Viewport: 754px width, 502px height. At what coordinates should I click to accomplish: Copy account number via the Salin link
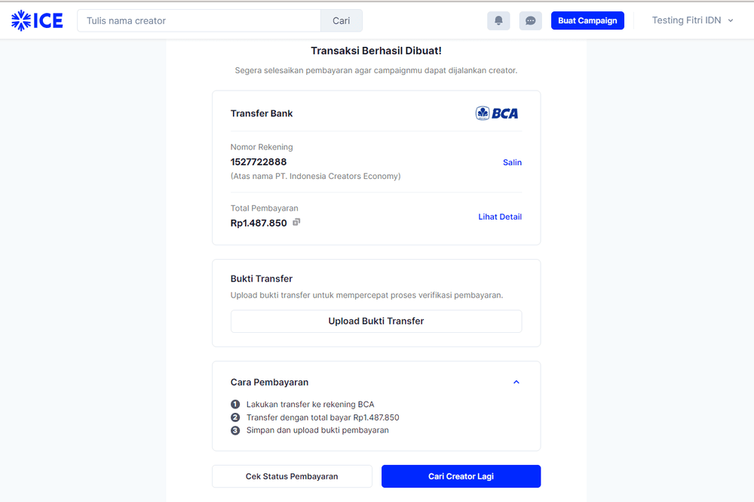point(512,162)
